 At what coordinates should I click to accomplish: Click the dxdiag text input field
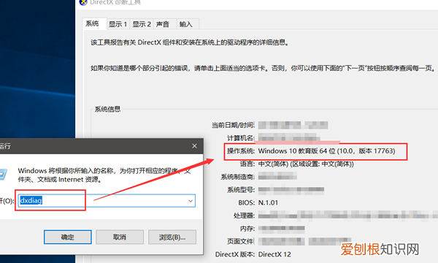pos(107,201)
